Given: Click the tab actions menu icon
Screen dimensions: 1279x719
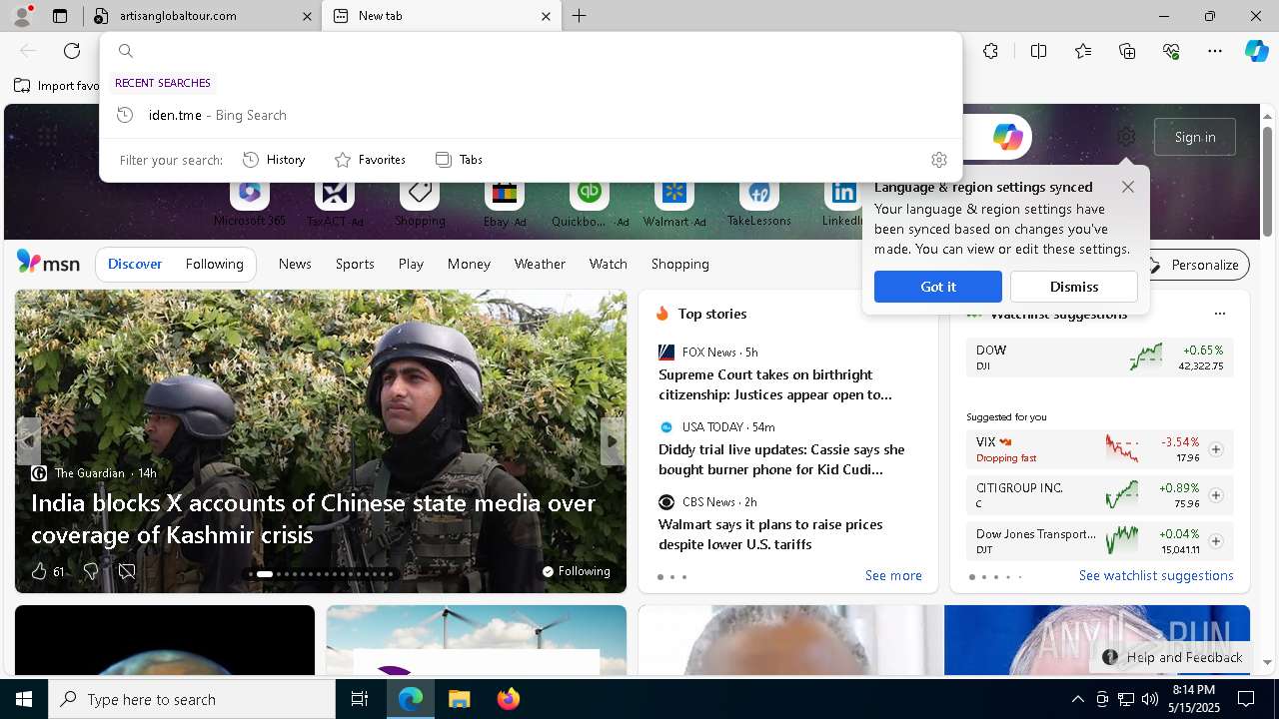Looking at the screenshot, I should [x=60, y=16].
